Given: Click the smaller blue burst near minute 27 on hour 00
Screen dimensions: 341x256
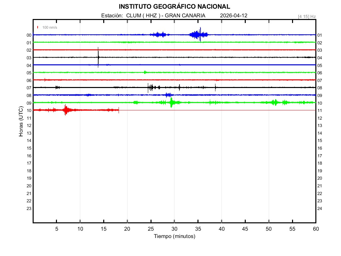Looking at the screenshot, I should (x=160, y=35).
